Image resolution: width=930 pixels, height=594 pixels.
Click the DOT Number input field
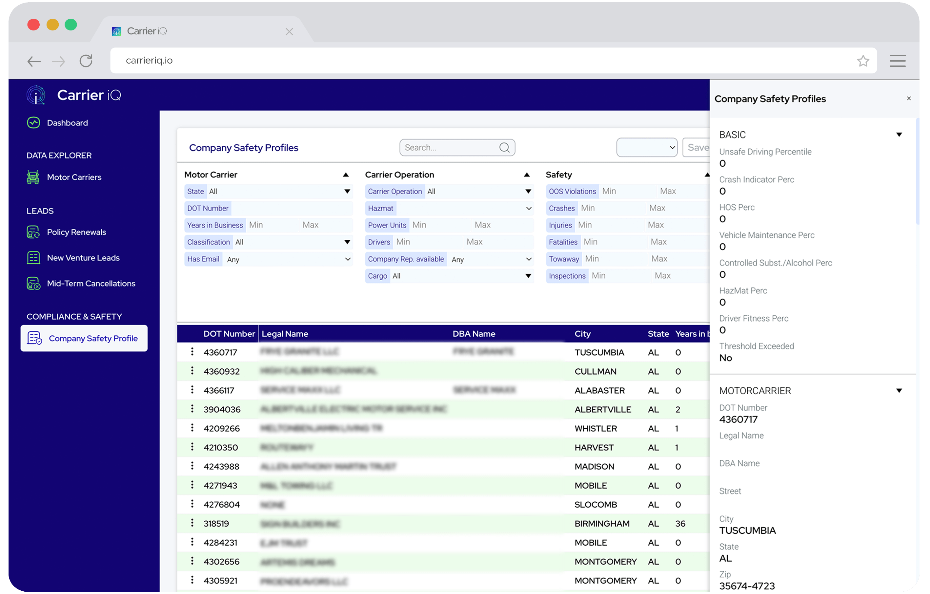pyautogui.click(x=292, y=208)
